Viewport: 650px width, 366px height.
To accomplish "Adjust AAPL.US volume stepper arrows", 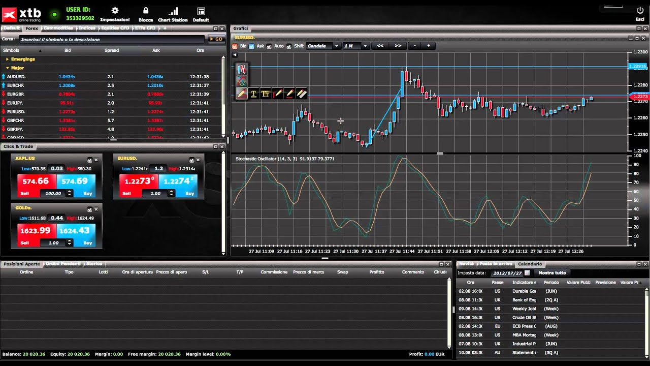I will [x=70, y=193].
